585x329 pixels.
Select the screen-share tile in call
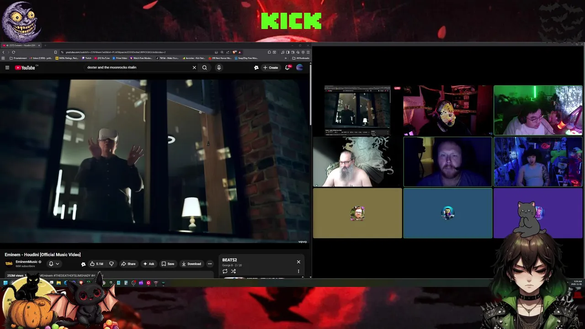(357, 110)
